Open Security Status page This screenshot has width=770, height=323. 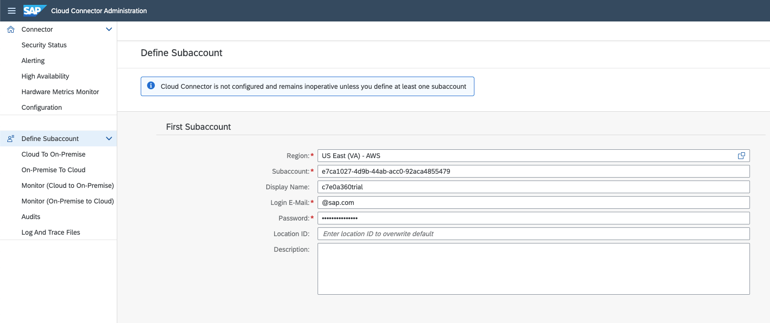coord(58,45)
